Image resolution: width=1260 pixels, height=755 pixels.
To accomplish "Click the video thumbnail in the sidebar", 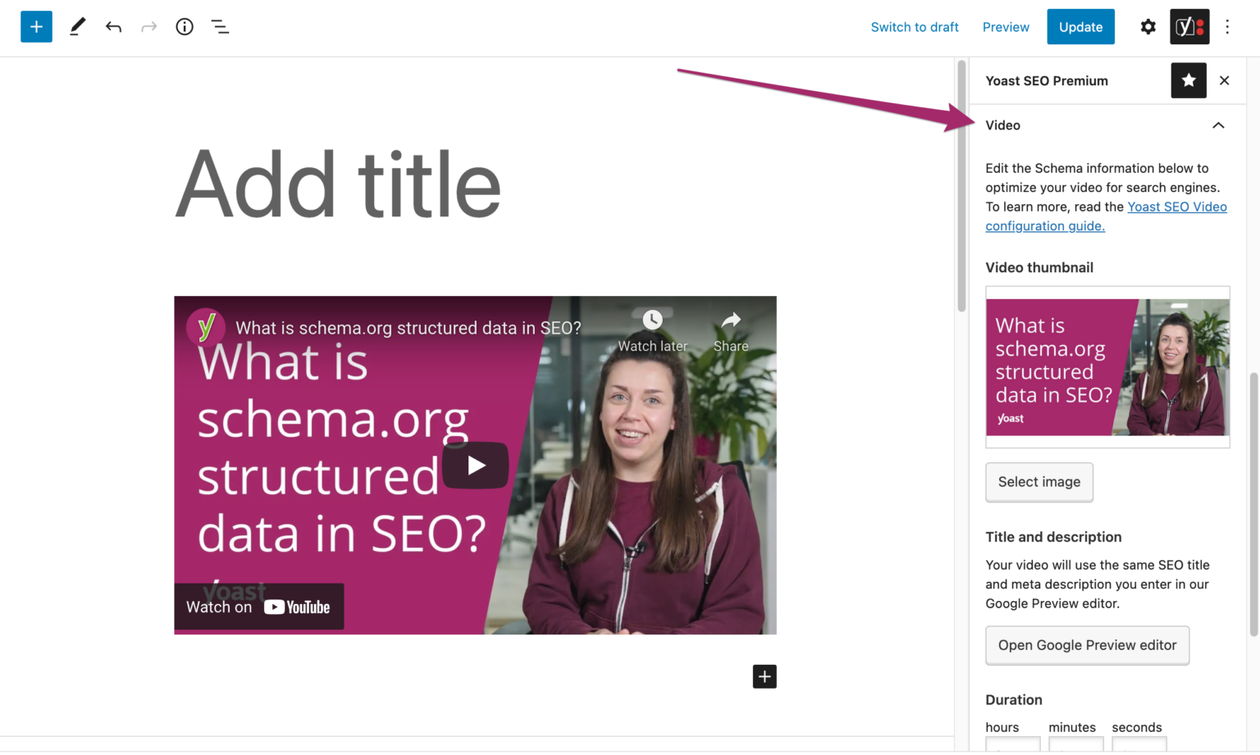I will [1107, 367].
